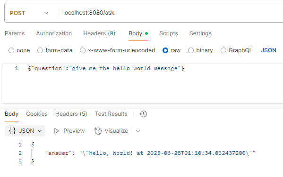
Task: Select the response Body tab
Action: pyautogui.click(x=11, y=114)
